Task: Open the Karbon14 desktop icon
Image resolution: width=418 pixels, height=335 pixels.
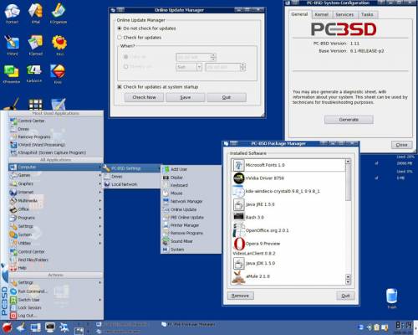Action: point(34,73)
